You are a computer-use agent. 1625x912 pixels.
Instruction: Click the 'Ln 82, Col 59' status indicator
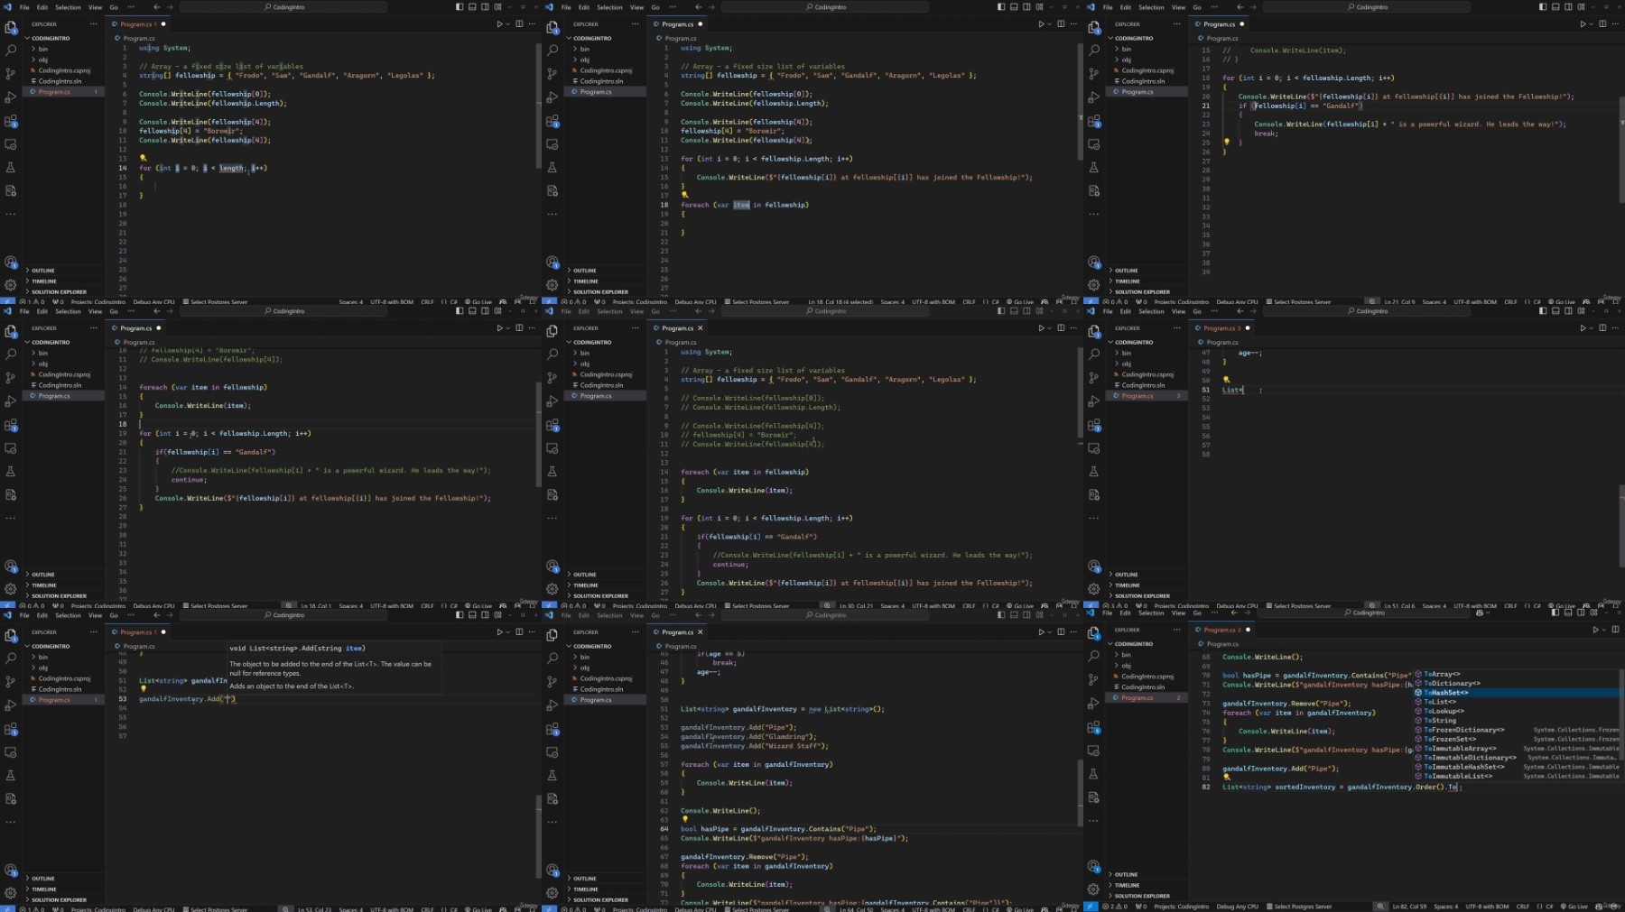[1409, 906]
